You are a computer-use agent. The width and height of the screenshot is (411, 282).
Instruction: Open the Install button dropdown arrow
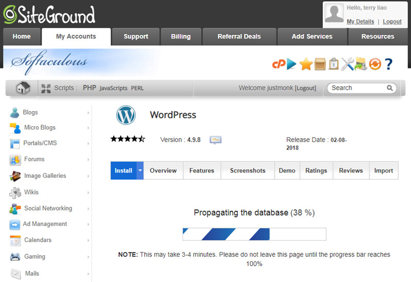140,171
